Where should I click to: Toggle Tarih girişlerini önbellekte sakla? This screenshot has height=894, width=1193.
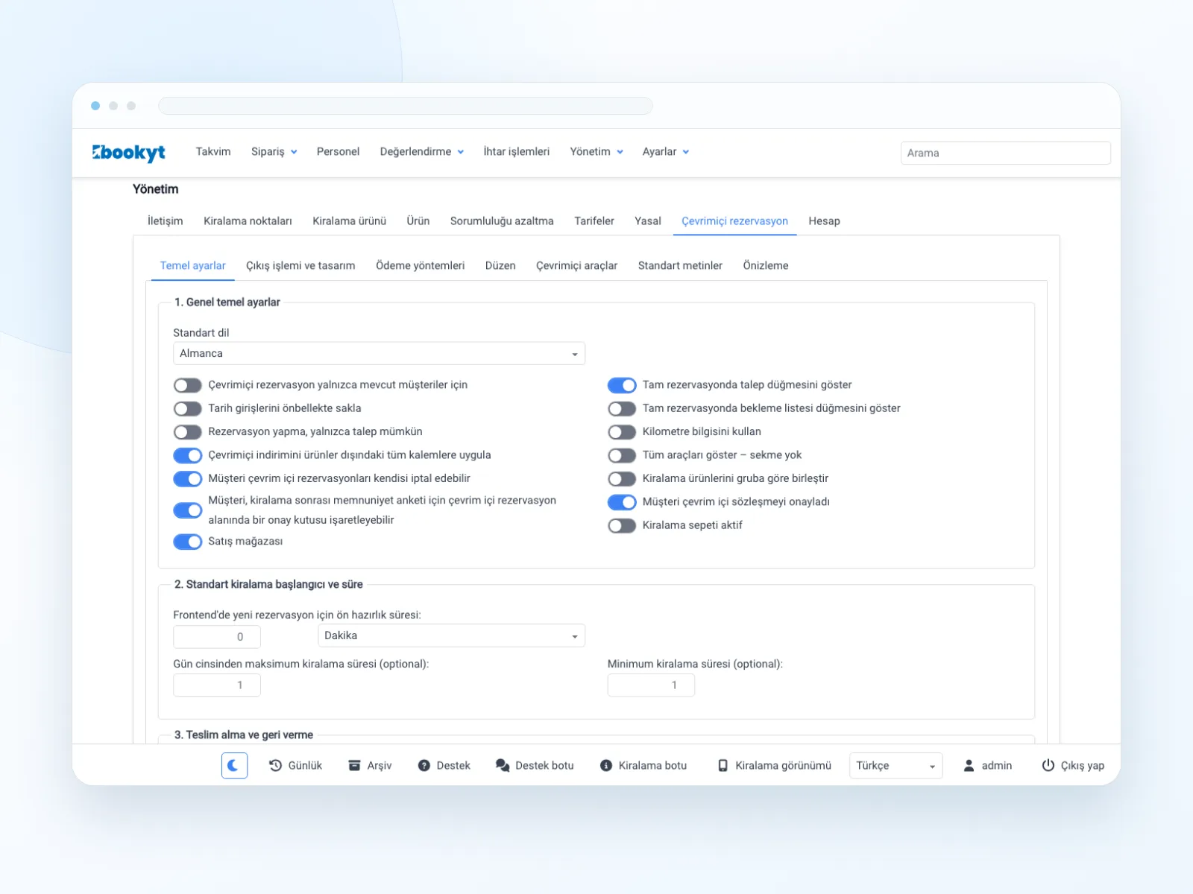pyautogui.click(x=188, y=408)
